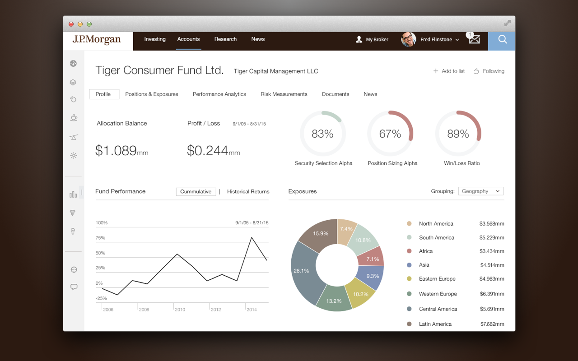Click the thumbs-up icon beside Following
578x361 pixels.
point(476,71)
